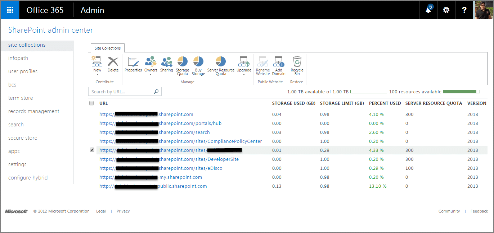The image size is (494, 233).
Task: Click the STORAGE LIMIT (GB) column header
Action: [342, 103]
